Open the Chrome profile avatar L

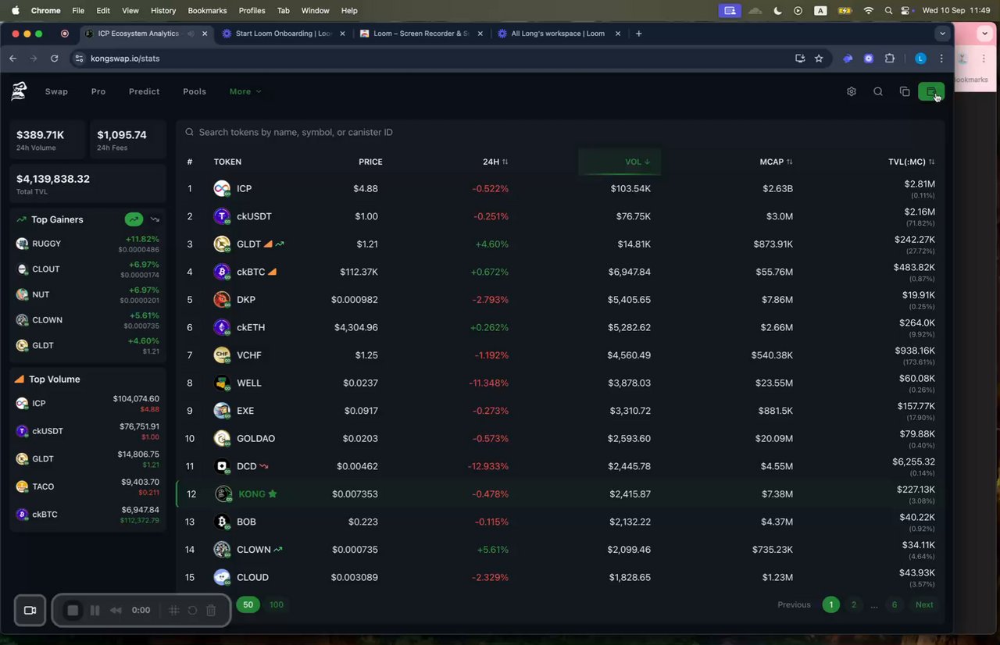click(x=920, y=59)
